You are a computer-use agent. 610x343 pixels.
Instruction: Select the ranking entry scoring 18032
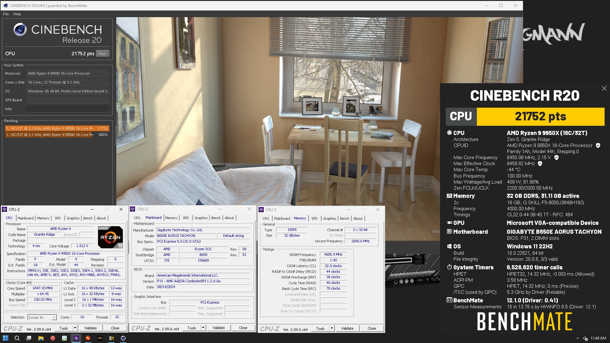57,135
